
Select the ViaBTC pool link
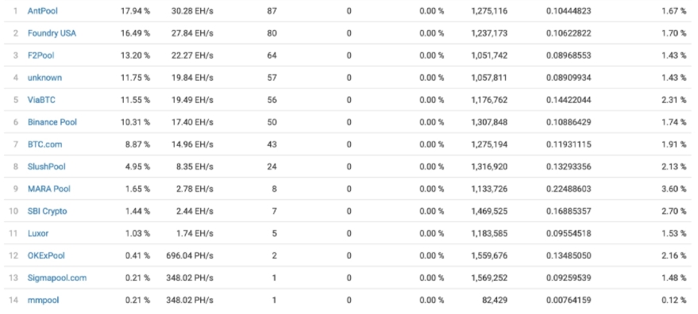(41, 100)
